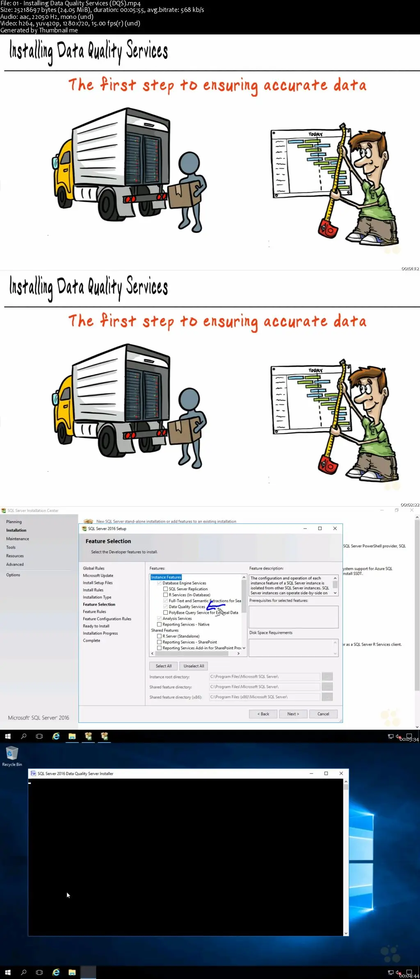Open taskbar search under Data Quality installer window
Image resolution: width=420 pixels, height=979 pixels.
coord(24,972)
